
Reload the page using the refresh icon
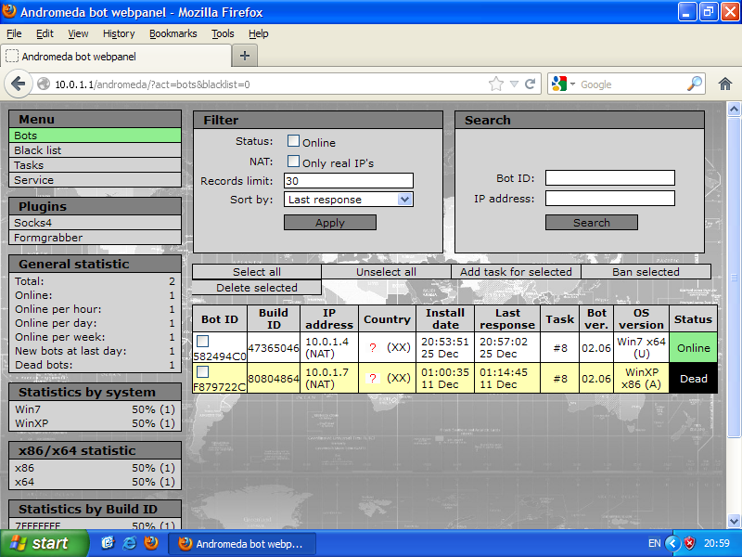(530, 84)
